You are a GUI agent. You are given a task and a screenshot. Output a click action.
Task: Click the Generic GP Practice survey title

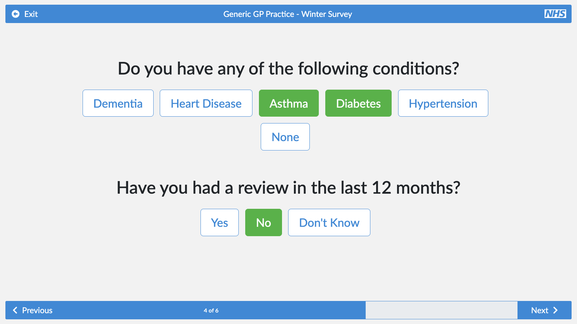(x=287, y=14)
